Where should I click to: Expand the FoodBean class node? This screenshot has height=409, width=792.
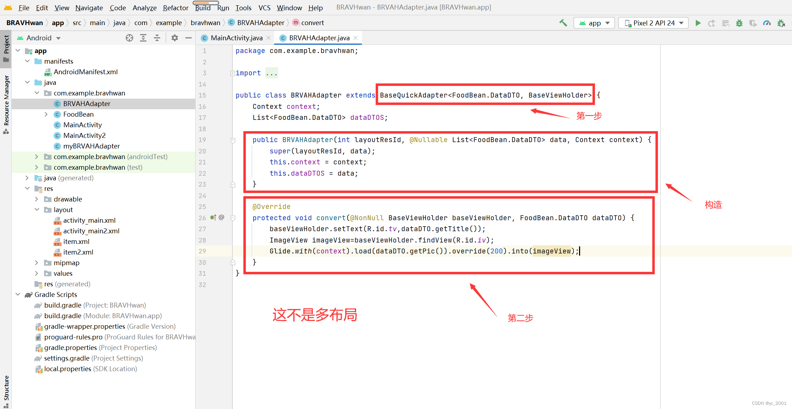tap(46, 114)
